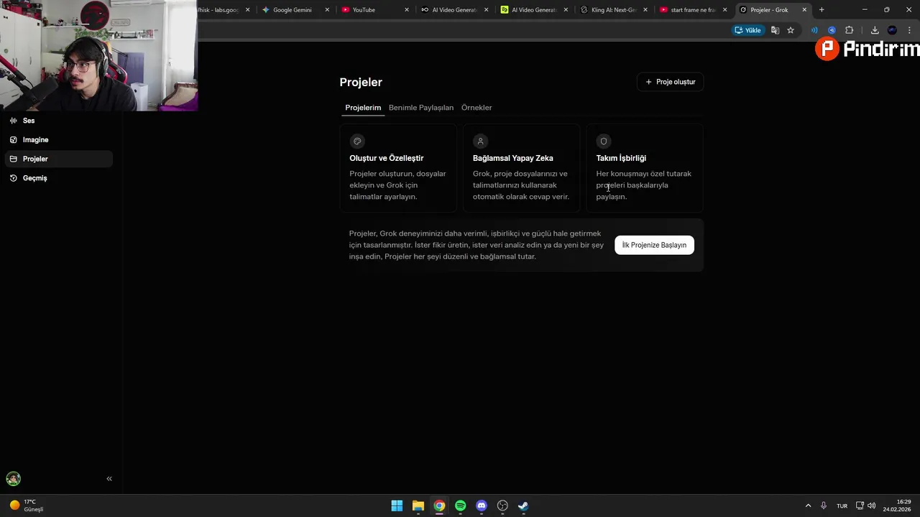Click the palette icon on Oluştur ve Özelleştir card
Image resolution: width=920 pixels, height=517 pixels.
click(x=357, y=141)
